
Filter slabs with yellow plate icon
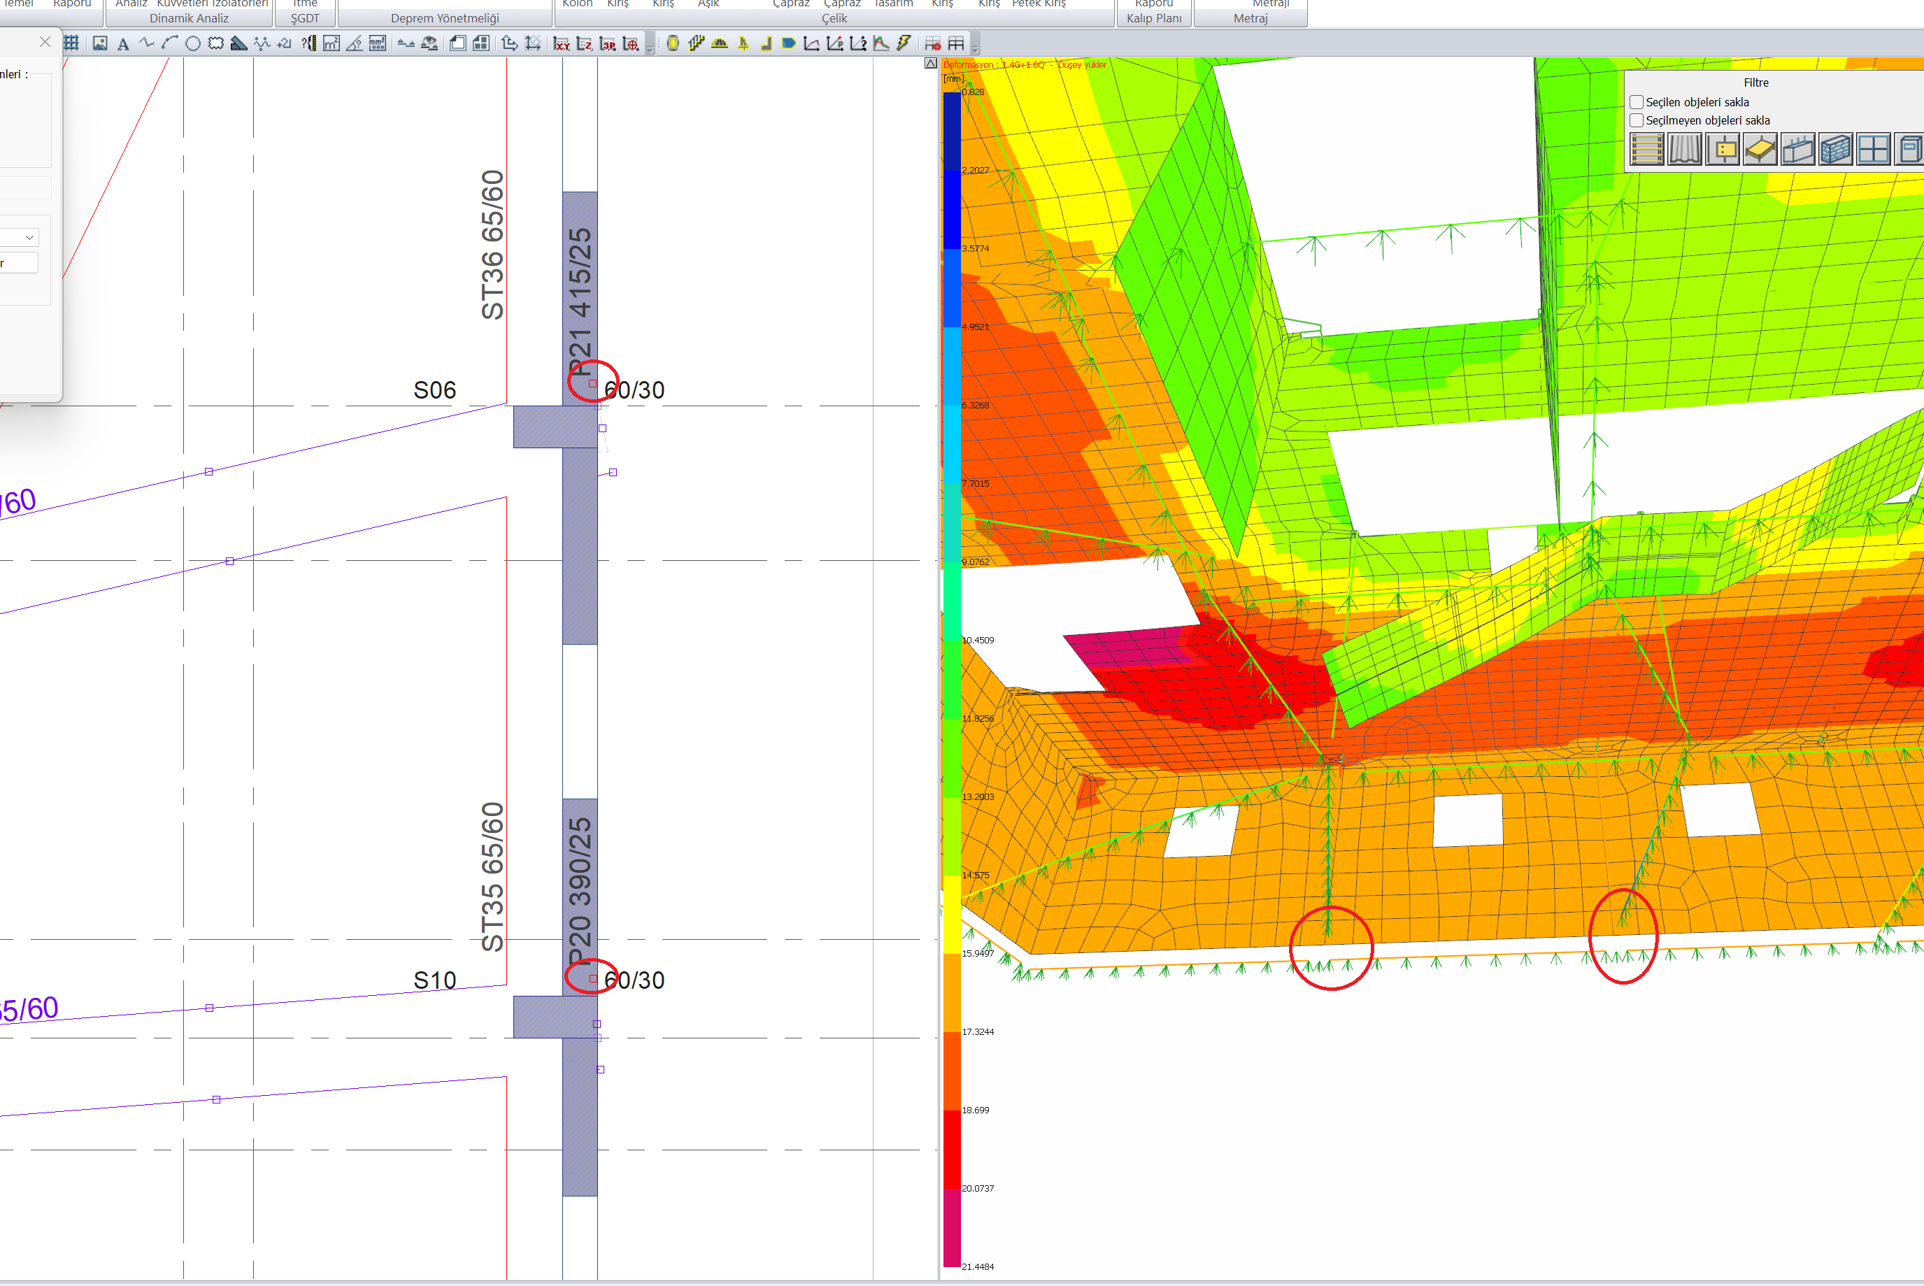point(1760,149)
